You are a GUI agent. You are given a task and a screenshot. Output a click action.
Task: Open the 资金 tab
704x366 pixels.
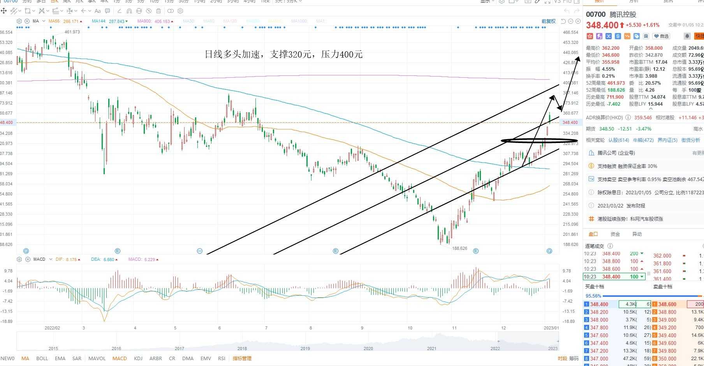point(615,234)
